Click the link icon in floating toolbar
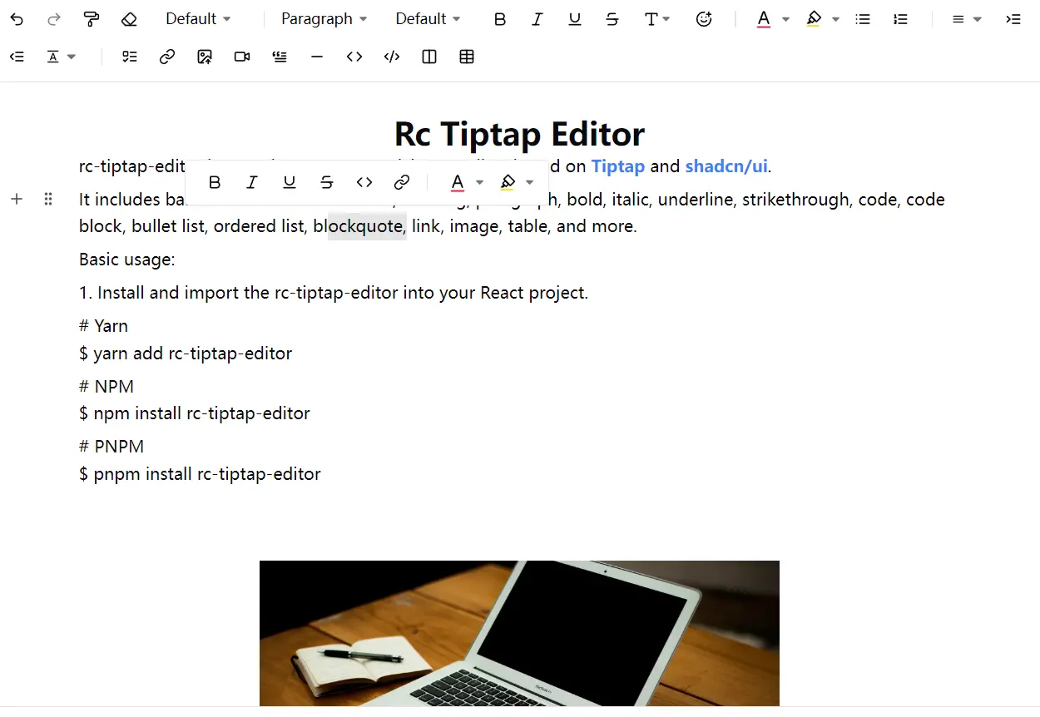This screenshot has height=717, width=1040. click(402, 182)
